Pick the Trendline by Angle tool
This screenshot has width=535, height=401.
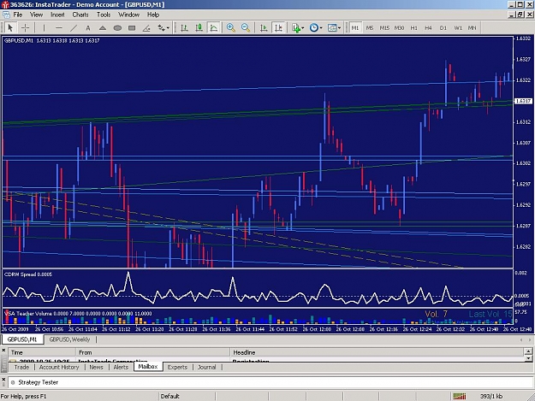(x=146, y=28)
